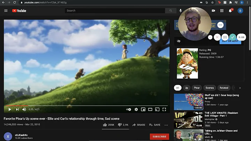This screenshot has width=251, height=141.
Task: Click the page vertical scrollbar
Action: click(x=250, y=28)
